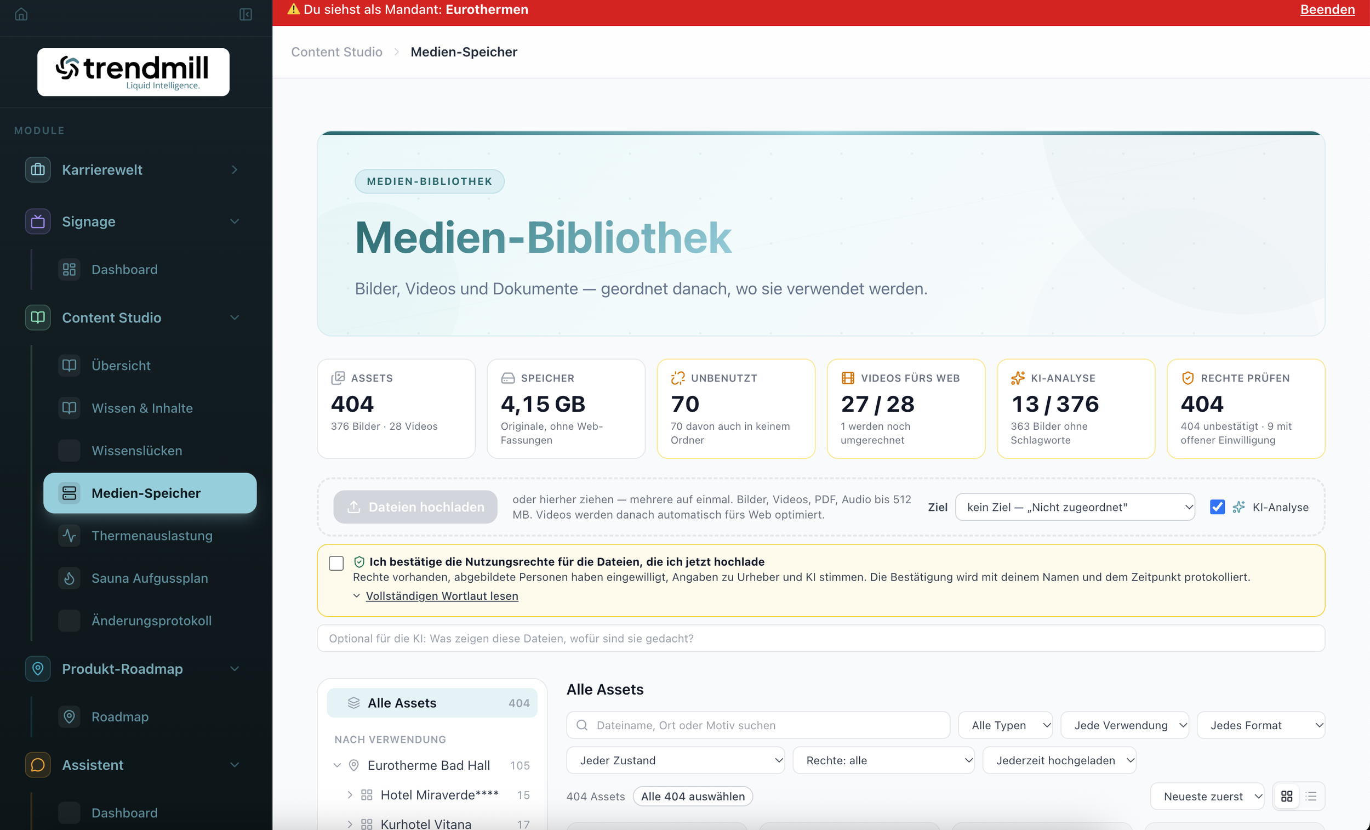This screenshot has width=1370, height=830.
Task: Click the asset search field
Action: (758, 725)
